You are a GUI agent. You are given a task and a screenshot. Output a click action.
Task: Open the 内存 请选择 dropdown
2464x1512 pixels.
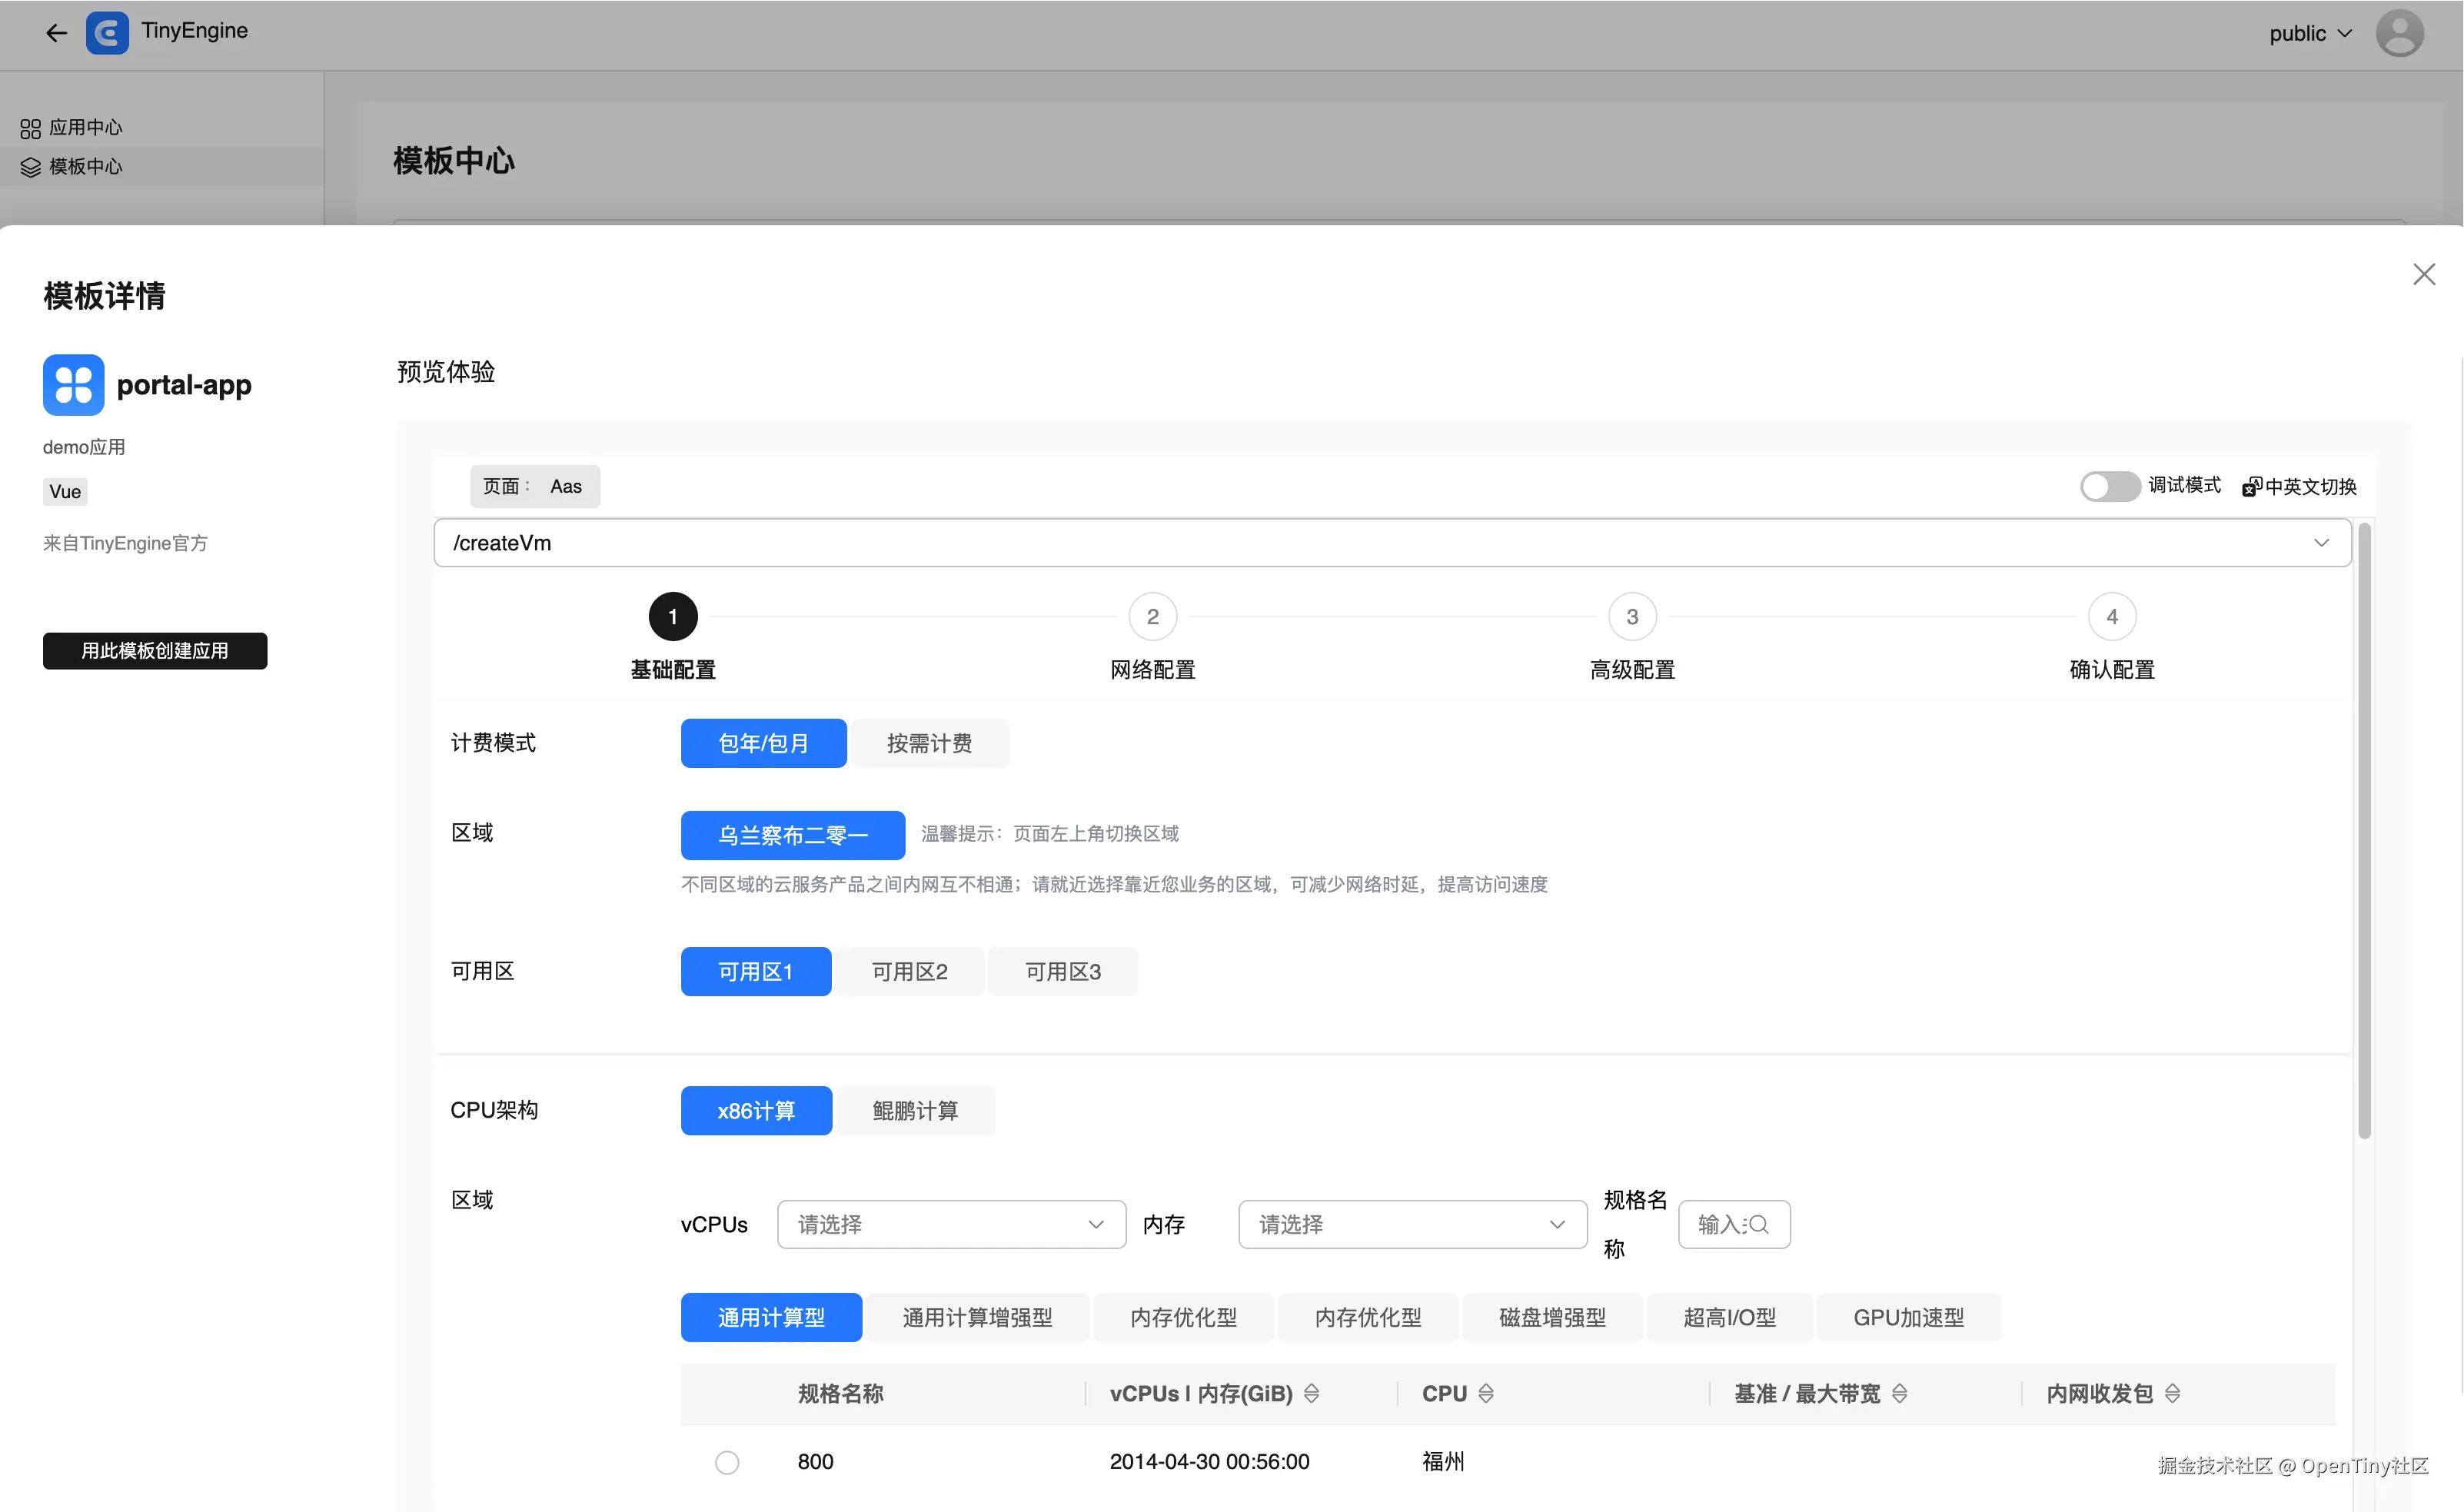click(1412, 1224)
